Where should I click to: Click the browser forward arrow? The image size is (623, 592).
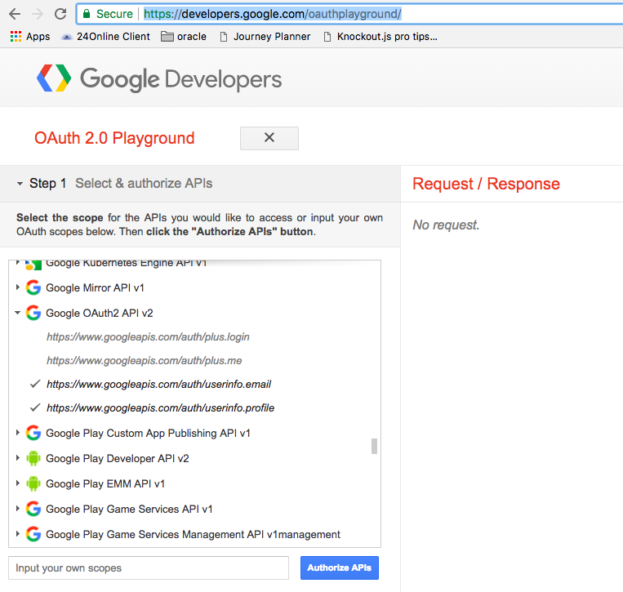click(x=38, y=14)
